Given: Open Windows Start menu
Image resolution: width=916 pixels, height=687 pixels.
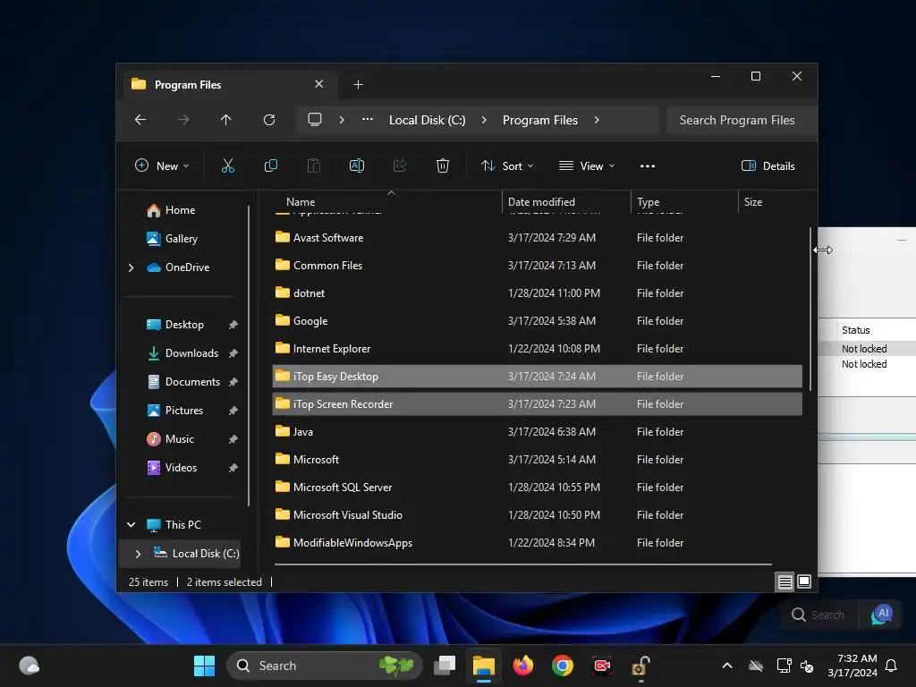Looking at the screenshot, I should point(205,666).
